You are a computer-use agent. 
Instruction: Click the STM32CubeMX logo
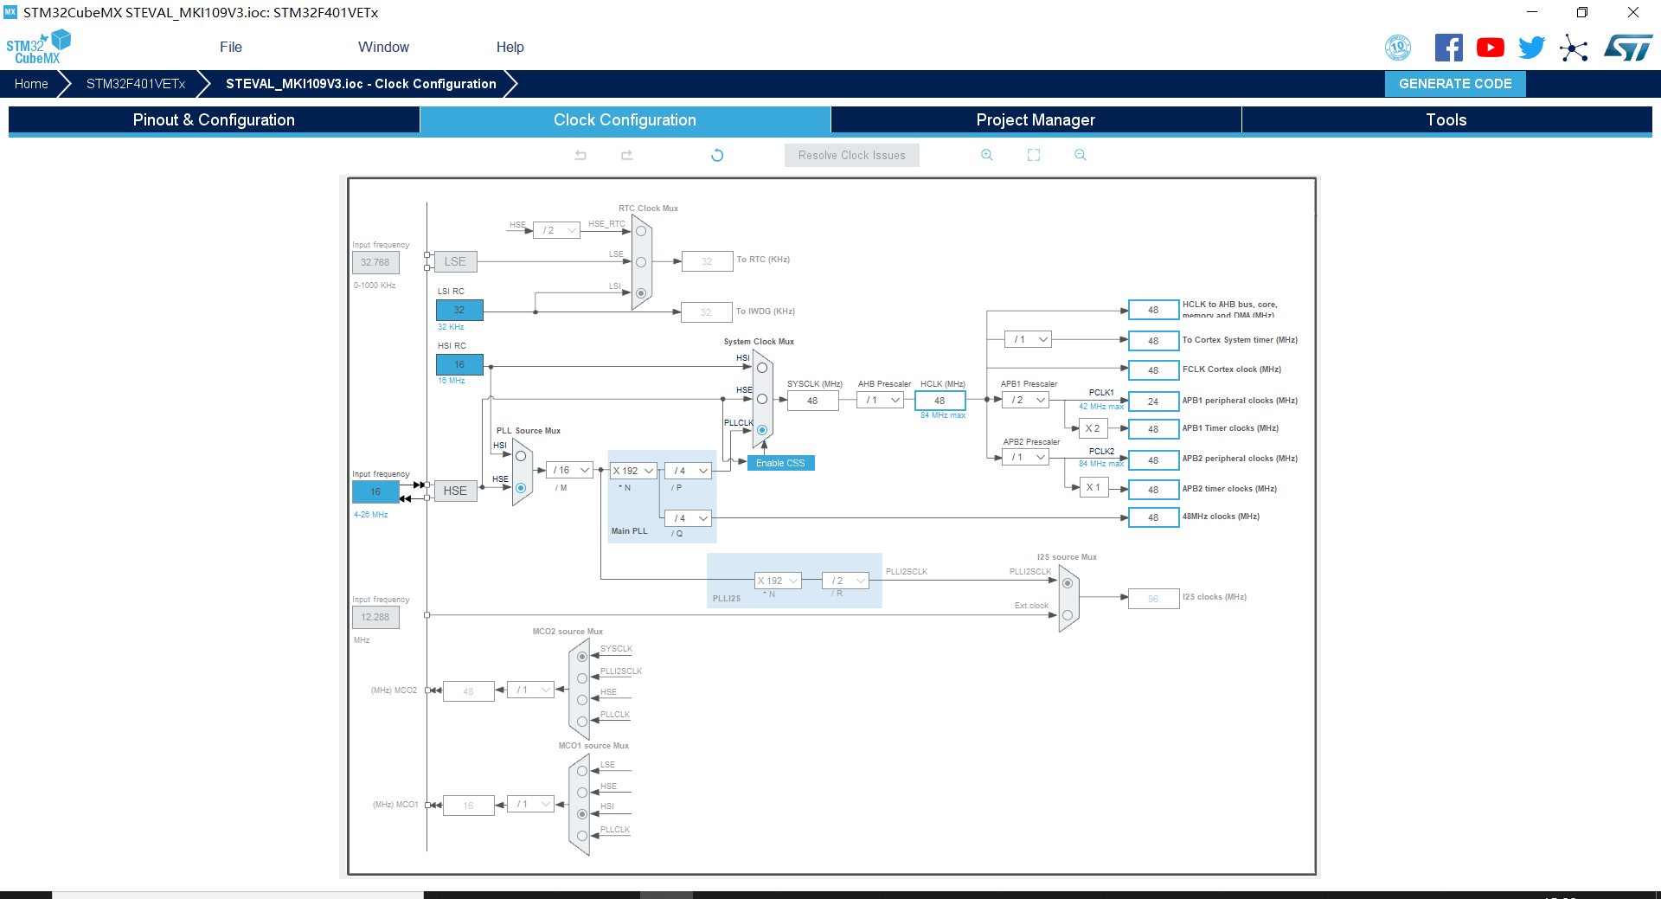38,47
